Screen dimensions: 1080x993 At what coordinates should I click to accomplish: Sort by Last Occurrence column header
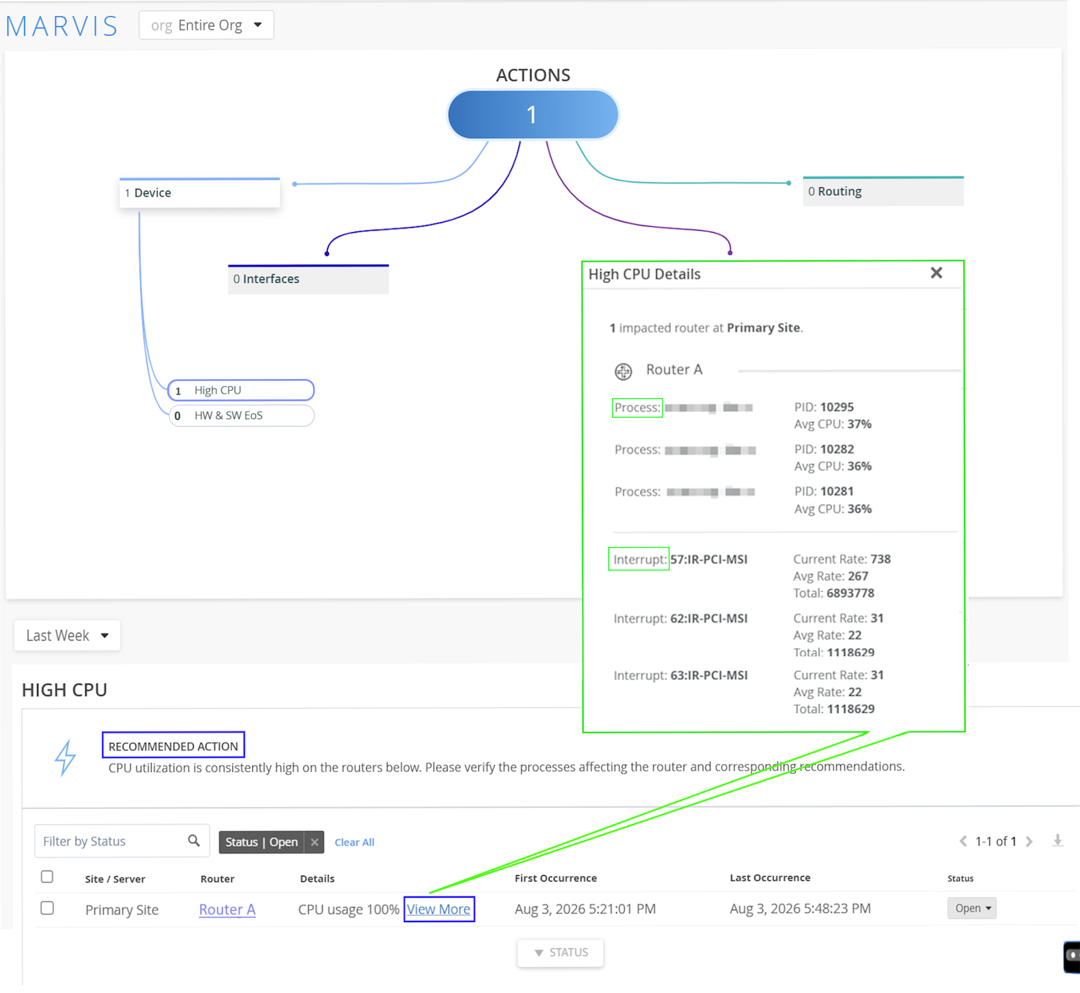[x=770, y=878]
